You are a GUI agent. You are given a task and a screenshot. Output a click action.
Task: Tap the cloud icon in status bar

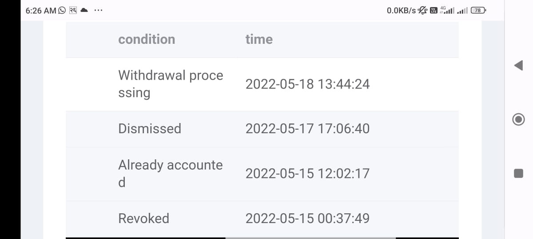pyautogui.click(x=84, y=10)
